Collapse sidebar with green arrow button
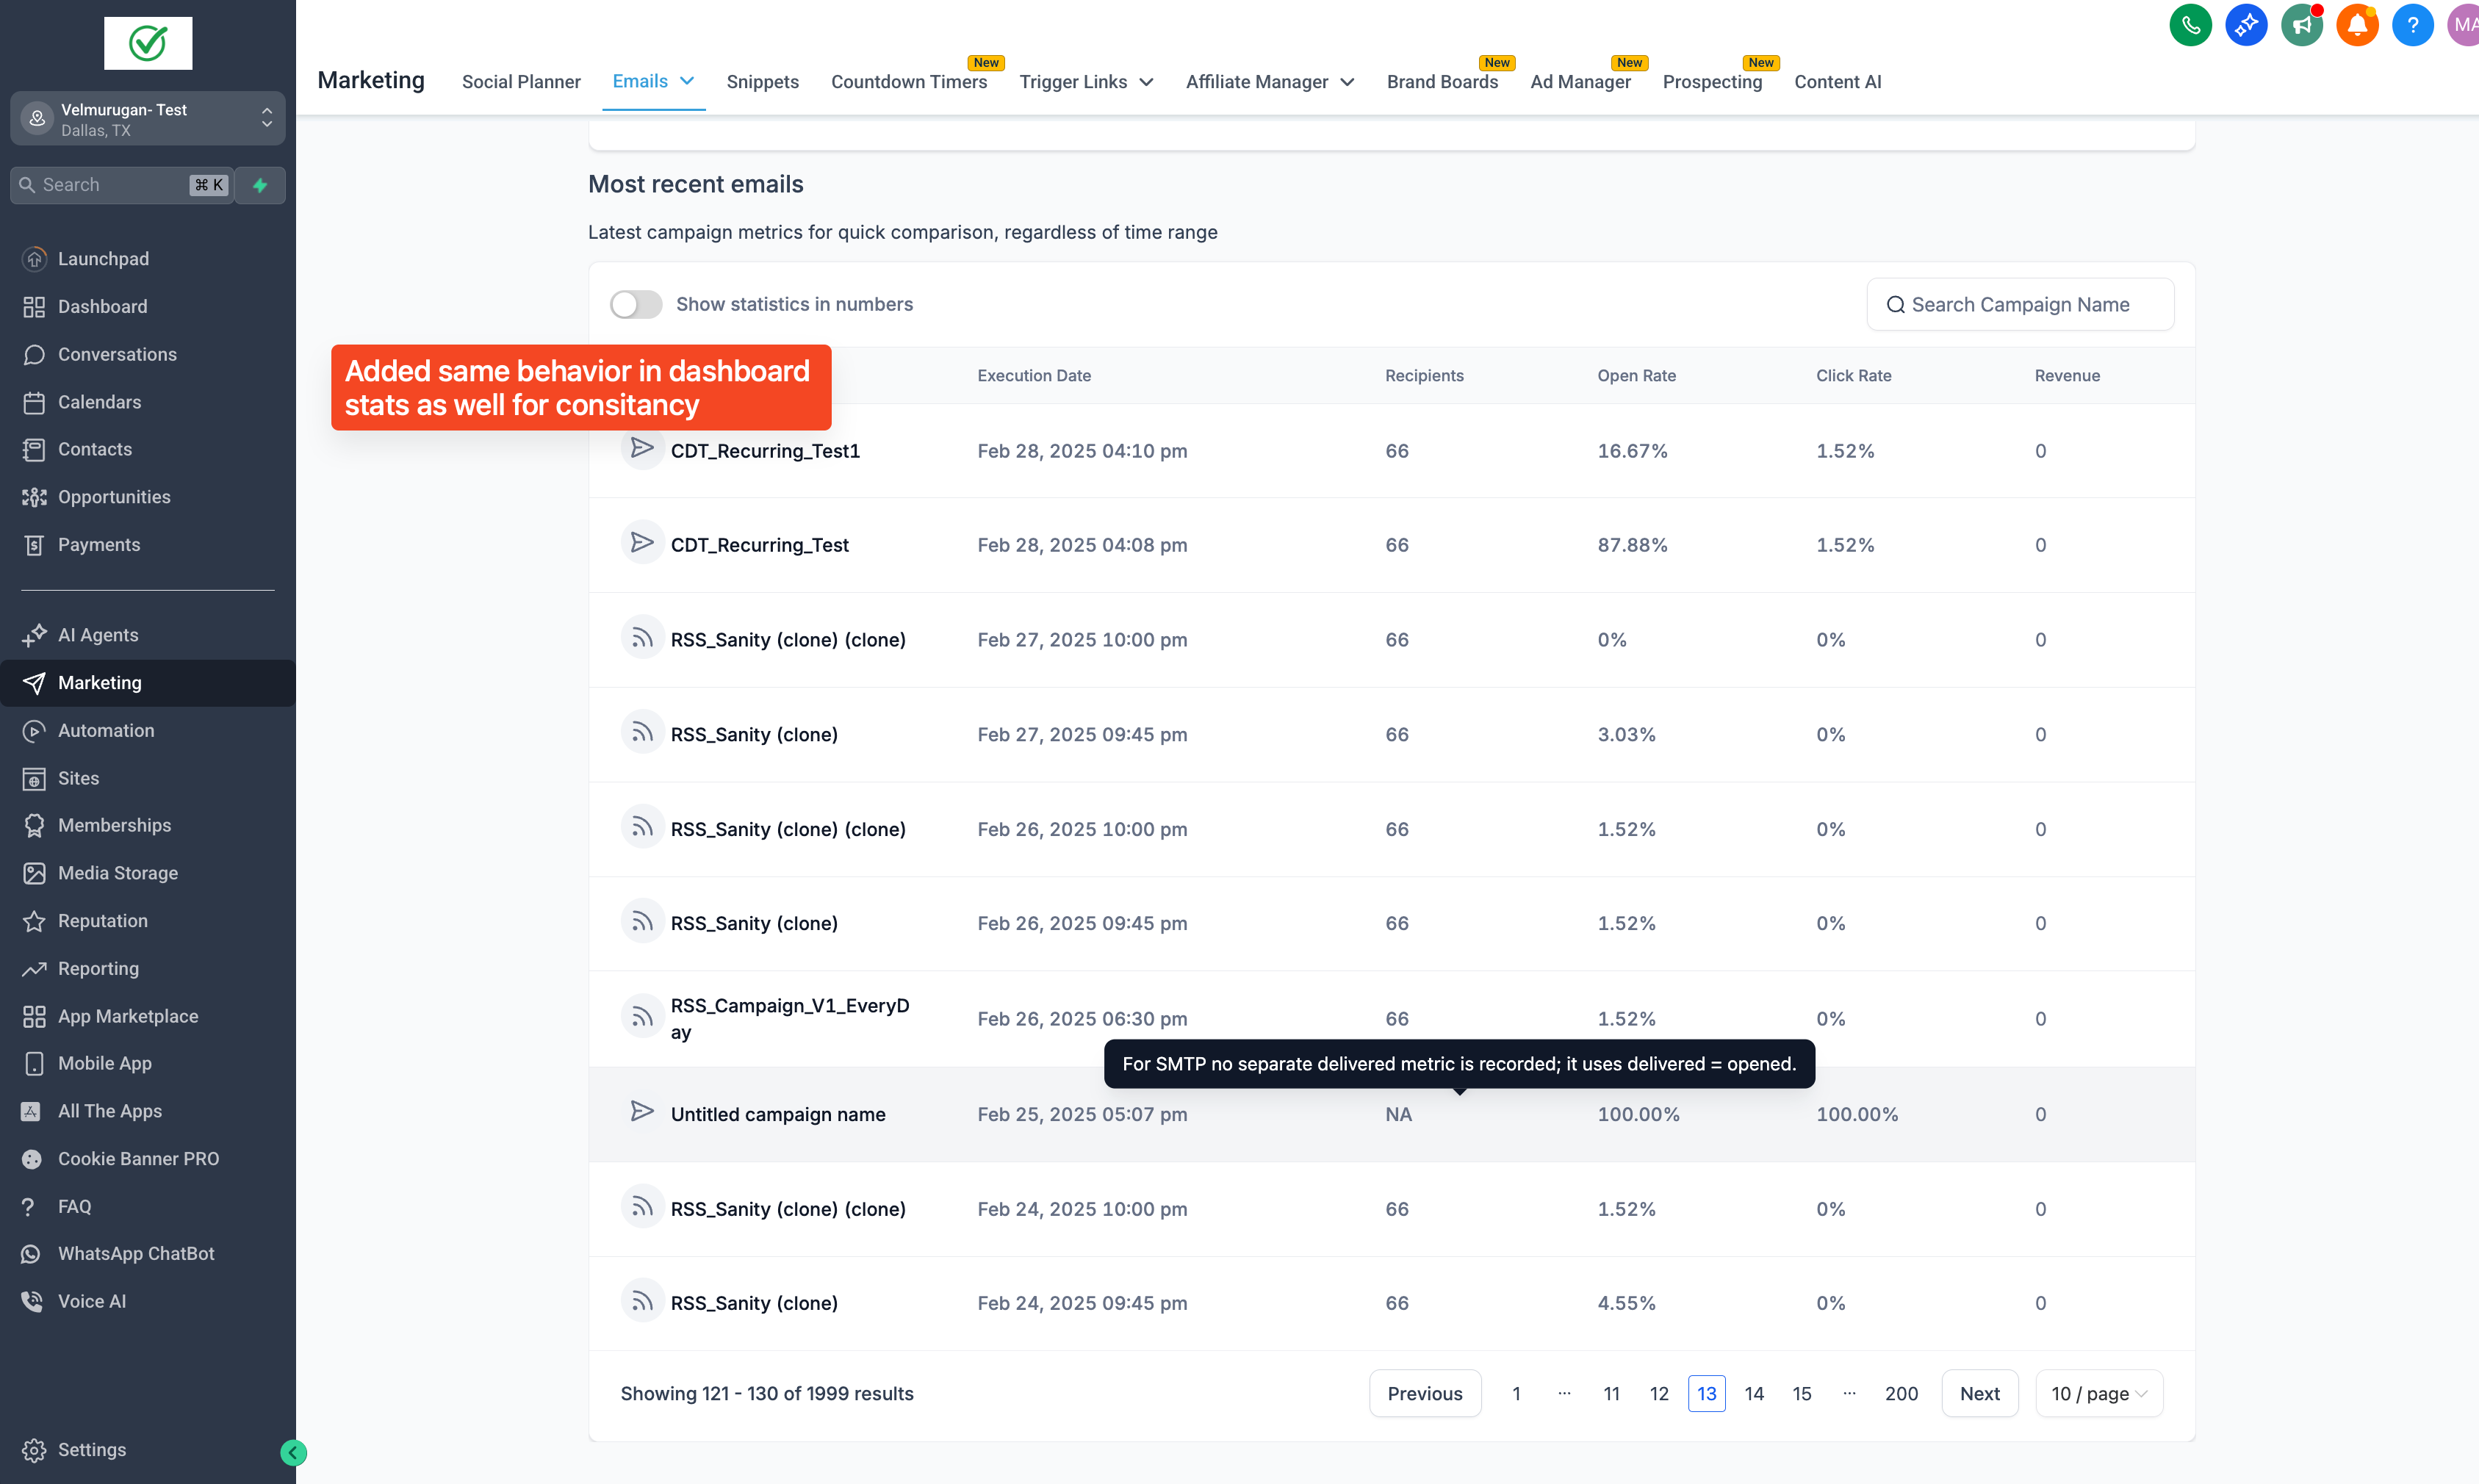Screen dimensions: 2479x1484 click(293, 1452)
